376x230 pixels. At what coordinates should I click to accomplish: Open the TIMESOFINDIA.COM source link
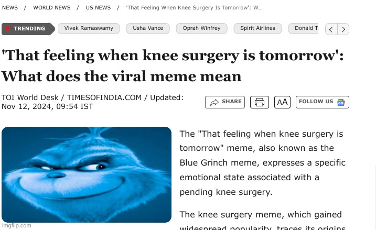(104, 97)
